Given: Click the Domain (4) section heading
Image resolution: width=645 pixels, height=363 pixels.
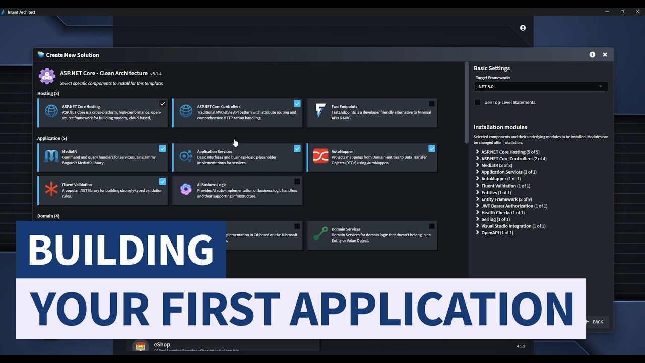Looking at the screenshot, I should 48,216.
